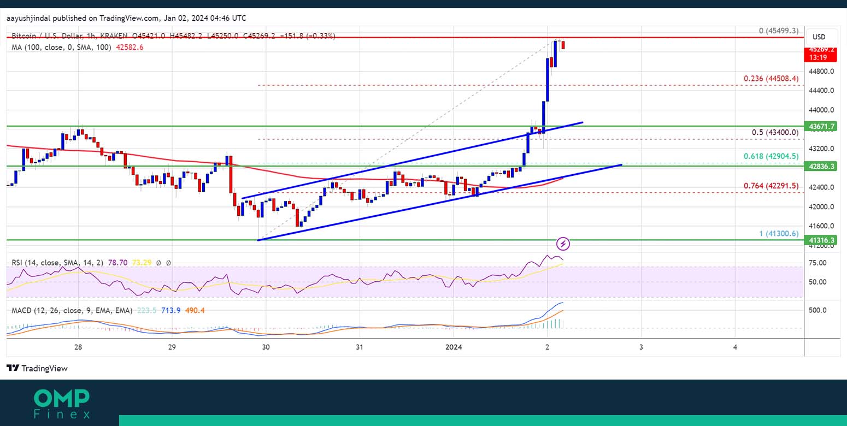Click the 0.236 (44508.4) Fibonacci label

[771, 79]
